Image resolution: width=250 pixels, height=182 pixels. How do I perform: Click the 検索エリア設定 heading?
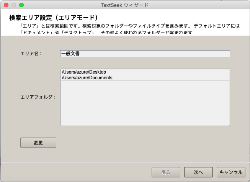pos(54,18)
